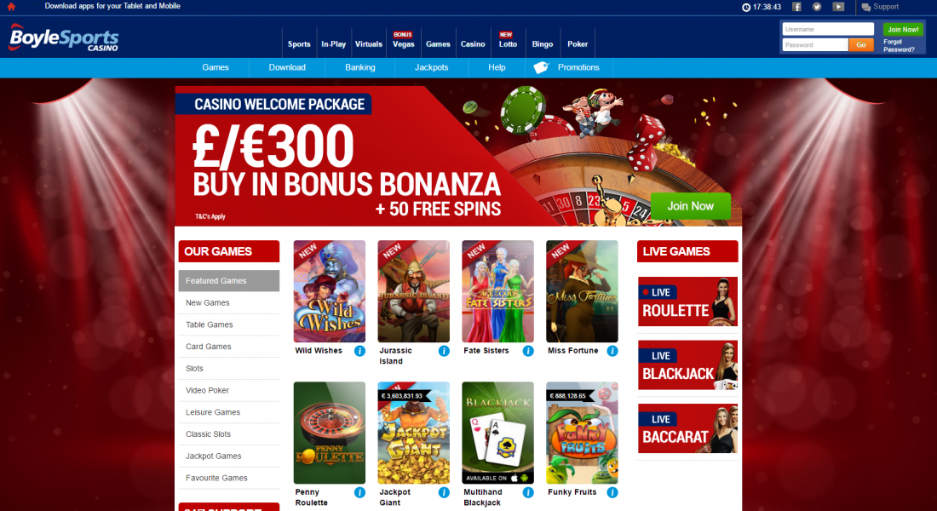Open the Facebook icon in top bar
This screenshot has height=511, width=937.
point(796,7)
